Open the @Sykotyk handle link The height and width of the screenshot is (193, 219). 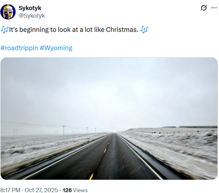(32, 16)
